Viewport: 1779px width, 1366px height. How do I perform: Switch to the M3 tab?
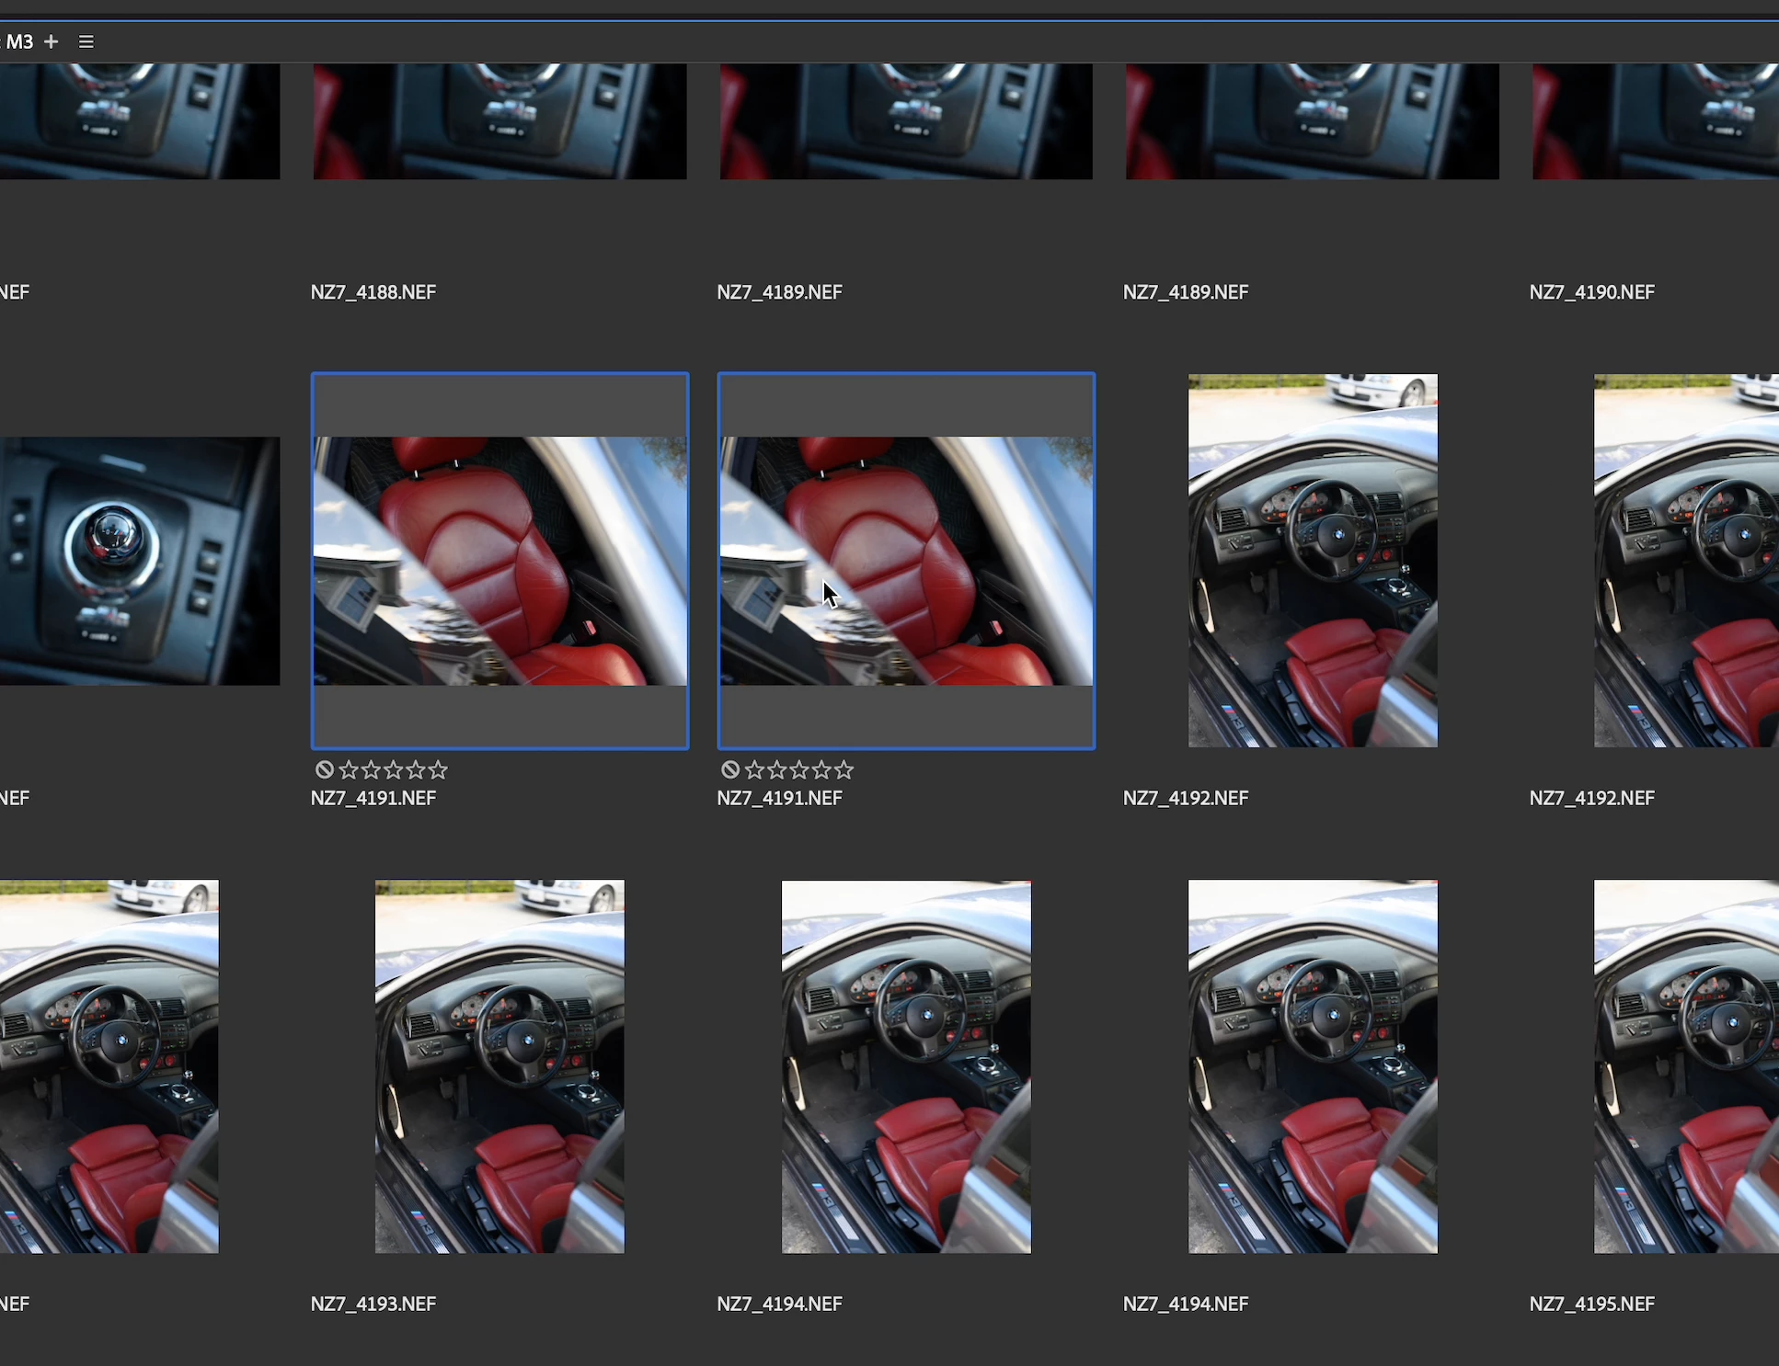tap(18, 41)
